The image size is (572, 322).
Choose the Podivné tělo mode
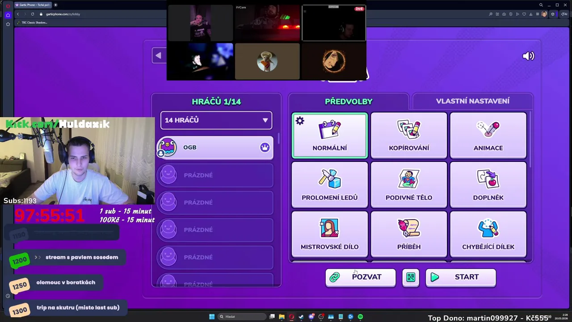(409, 185)
